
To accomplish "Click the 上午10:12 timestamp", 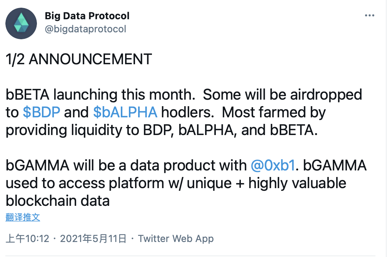I will coord(27,239).
